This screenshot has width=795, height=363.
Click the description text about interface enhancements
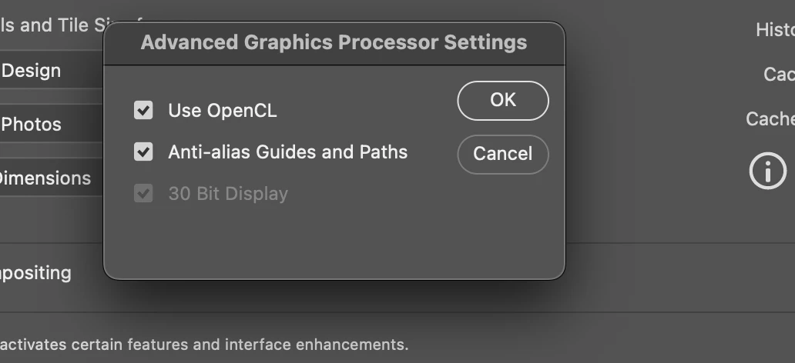click(x=204, y=344)
